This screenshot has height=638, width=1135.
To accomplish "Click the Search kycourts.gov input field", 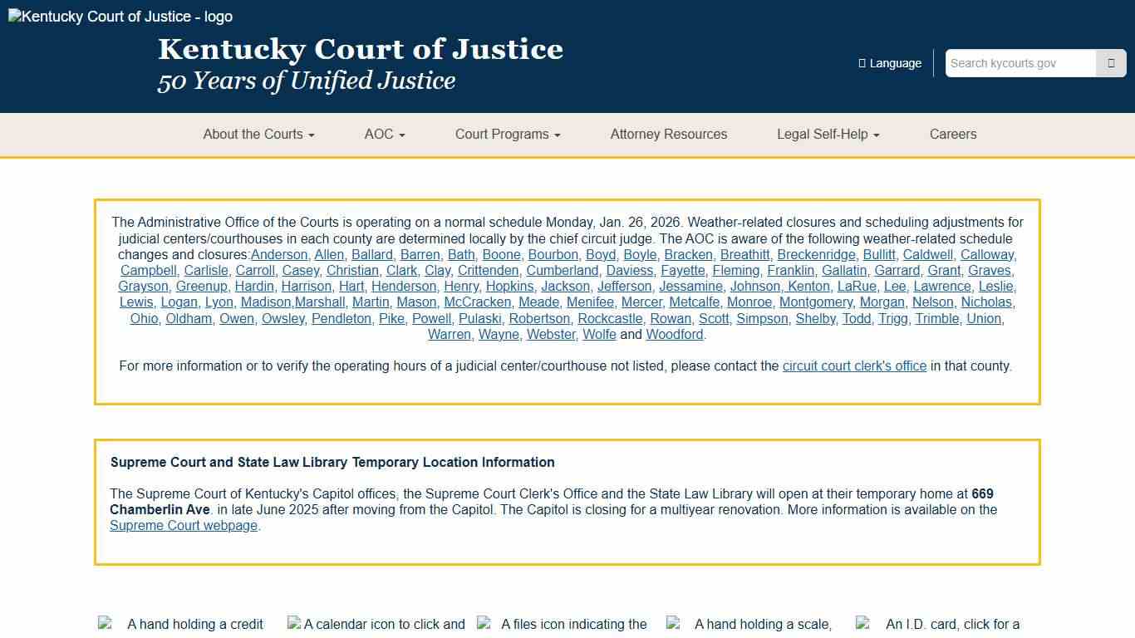I will (x=1020, y=63).
